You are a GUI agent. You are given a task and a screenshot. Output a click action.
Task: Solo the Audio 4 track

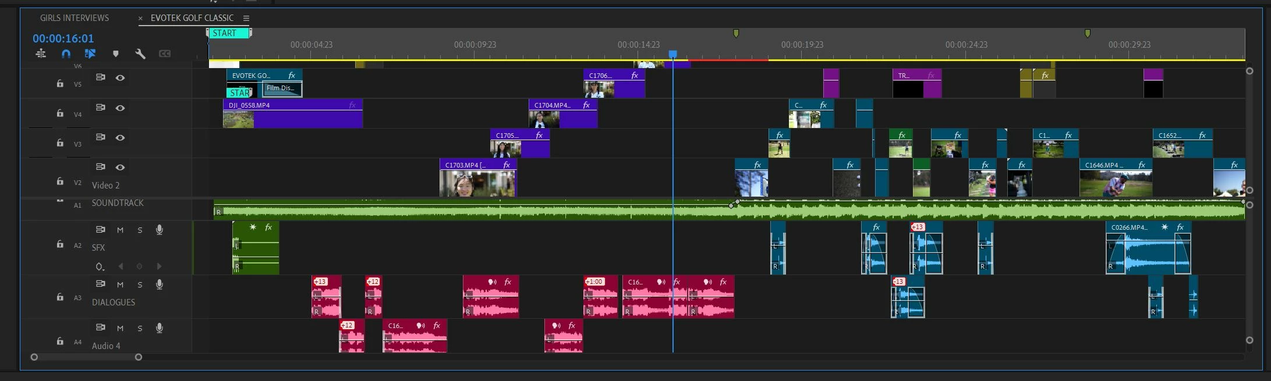point(140,328)
